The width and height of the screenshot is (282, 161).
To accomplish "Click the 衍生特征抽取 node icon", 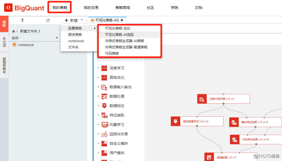I will 235,140.
